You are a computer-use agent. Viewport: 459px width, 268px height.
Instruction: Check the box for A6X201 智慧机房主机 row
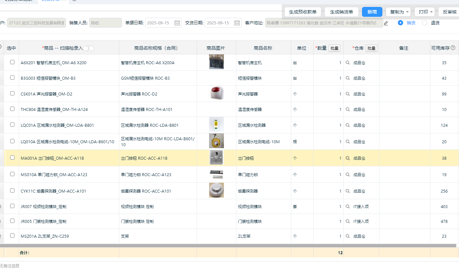coord(12,62)
